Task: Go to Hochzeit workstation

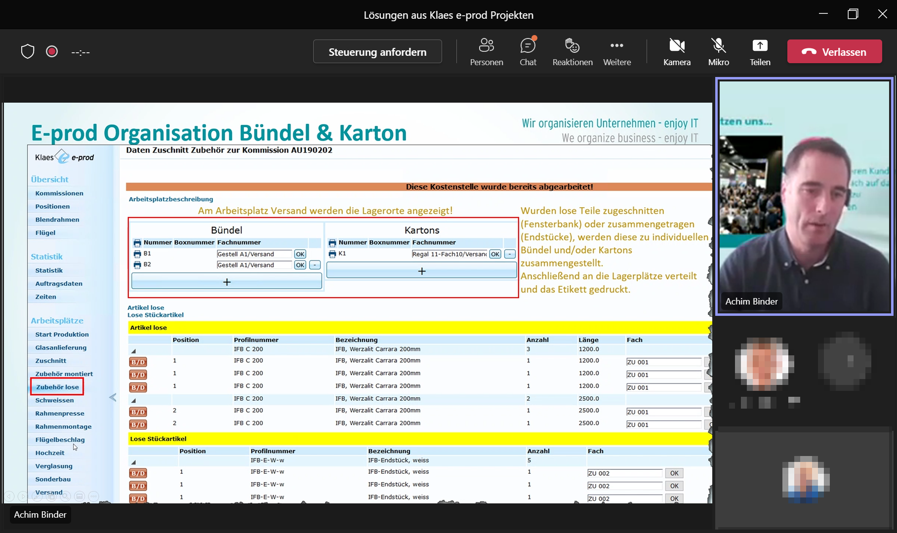Action: [x=50, y=453]
